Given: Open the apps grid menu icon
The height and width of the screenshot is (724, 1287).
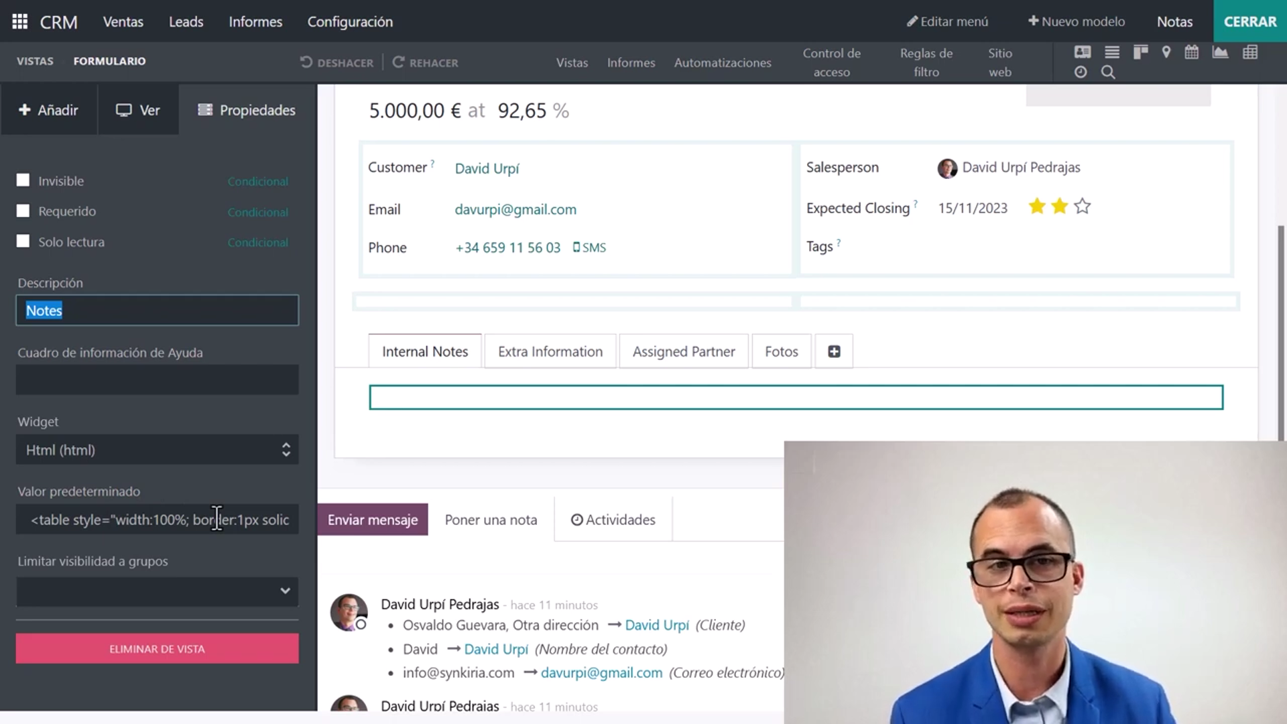Looking at the screenshot, I should (20, 21).
